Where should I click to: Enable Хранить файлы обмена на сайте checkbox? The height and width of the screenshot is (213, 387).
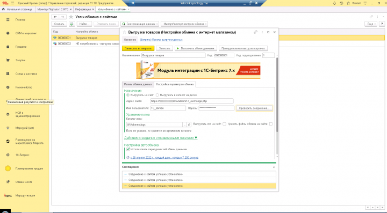(271, 124)
